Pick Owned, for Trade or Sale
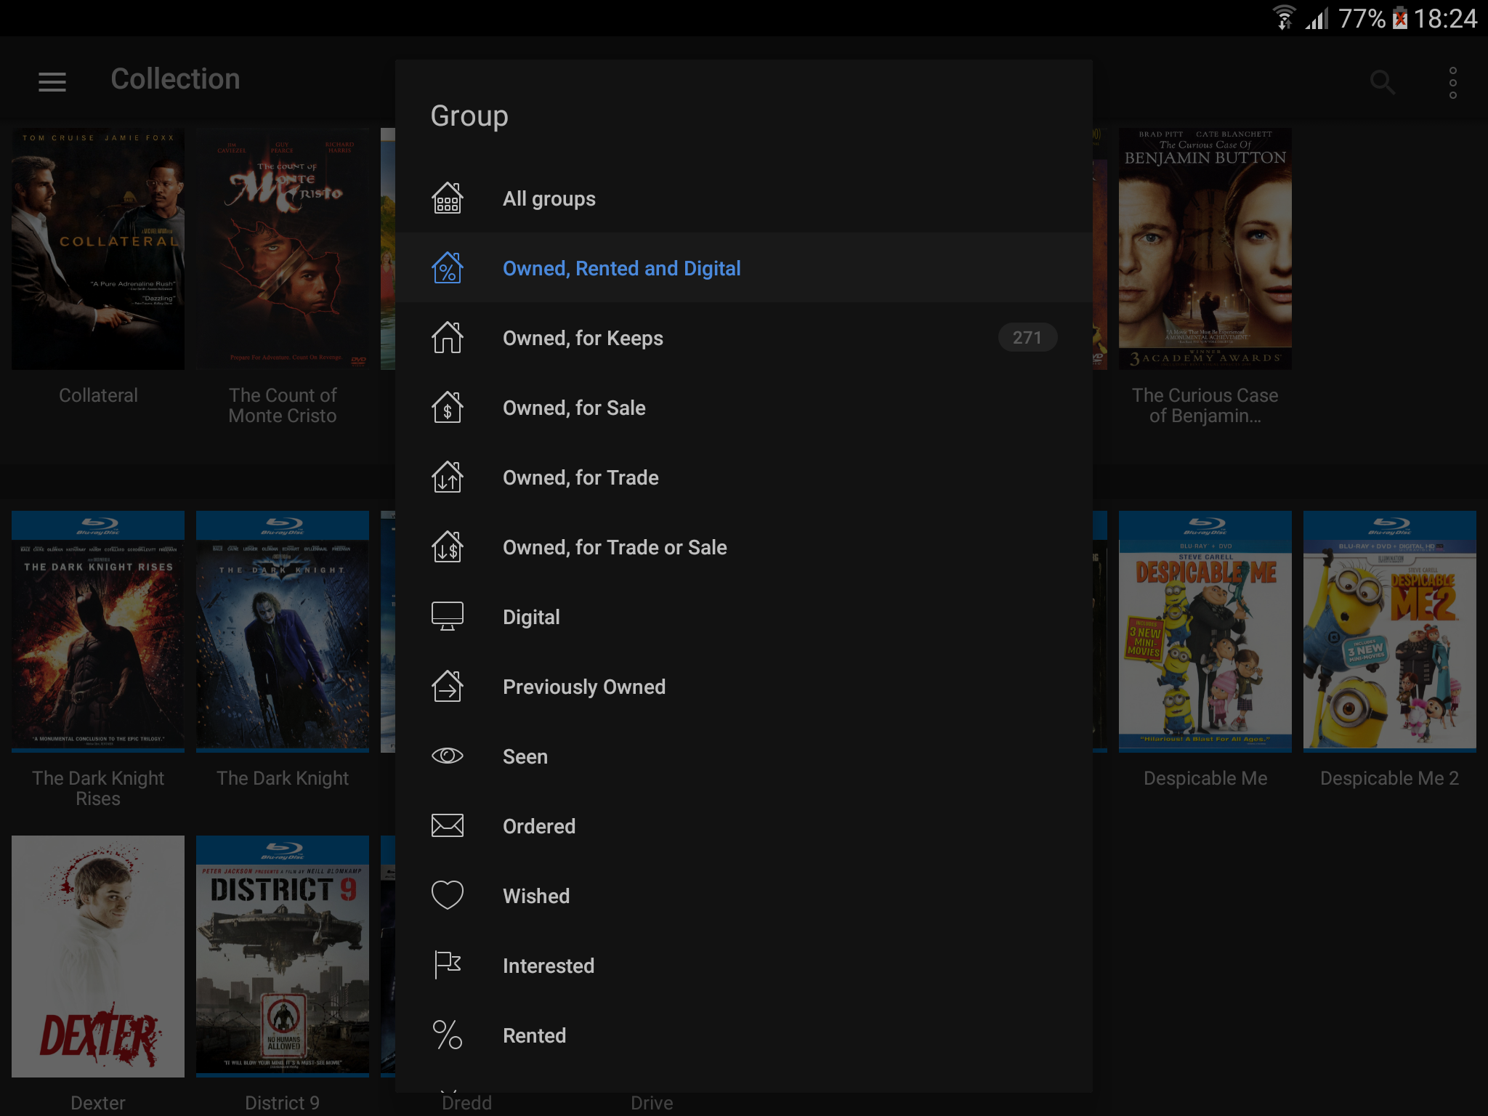 pos(744,546)
